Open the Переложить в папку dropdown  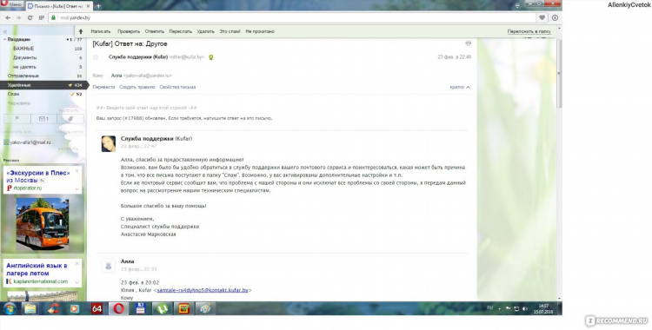(529, 31)
